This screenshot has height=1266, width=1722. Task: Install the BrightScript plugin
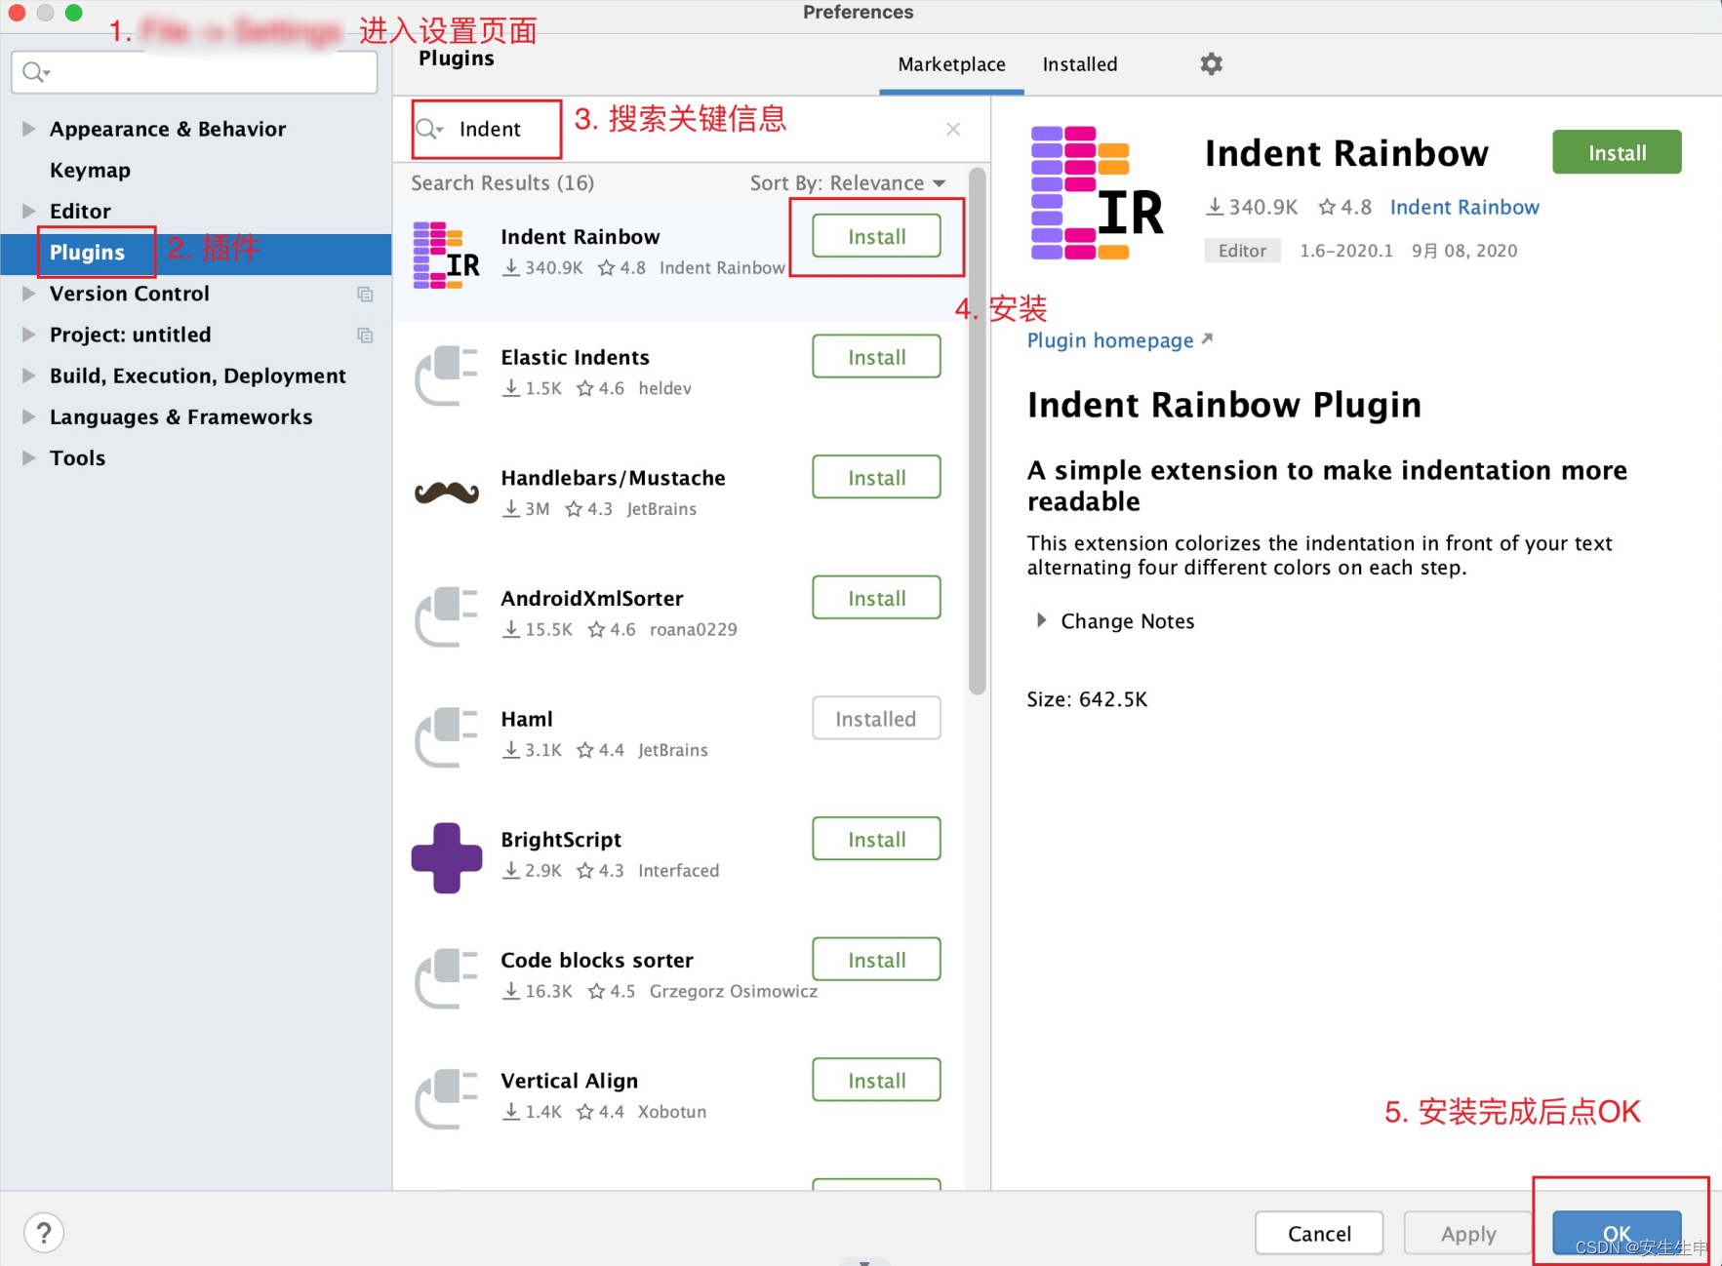876,840
